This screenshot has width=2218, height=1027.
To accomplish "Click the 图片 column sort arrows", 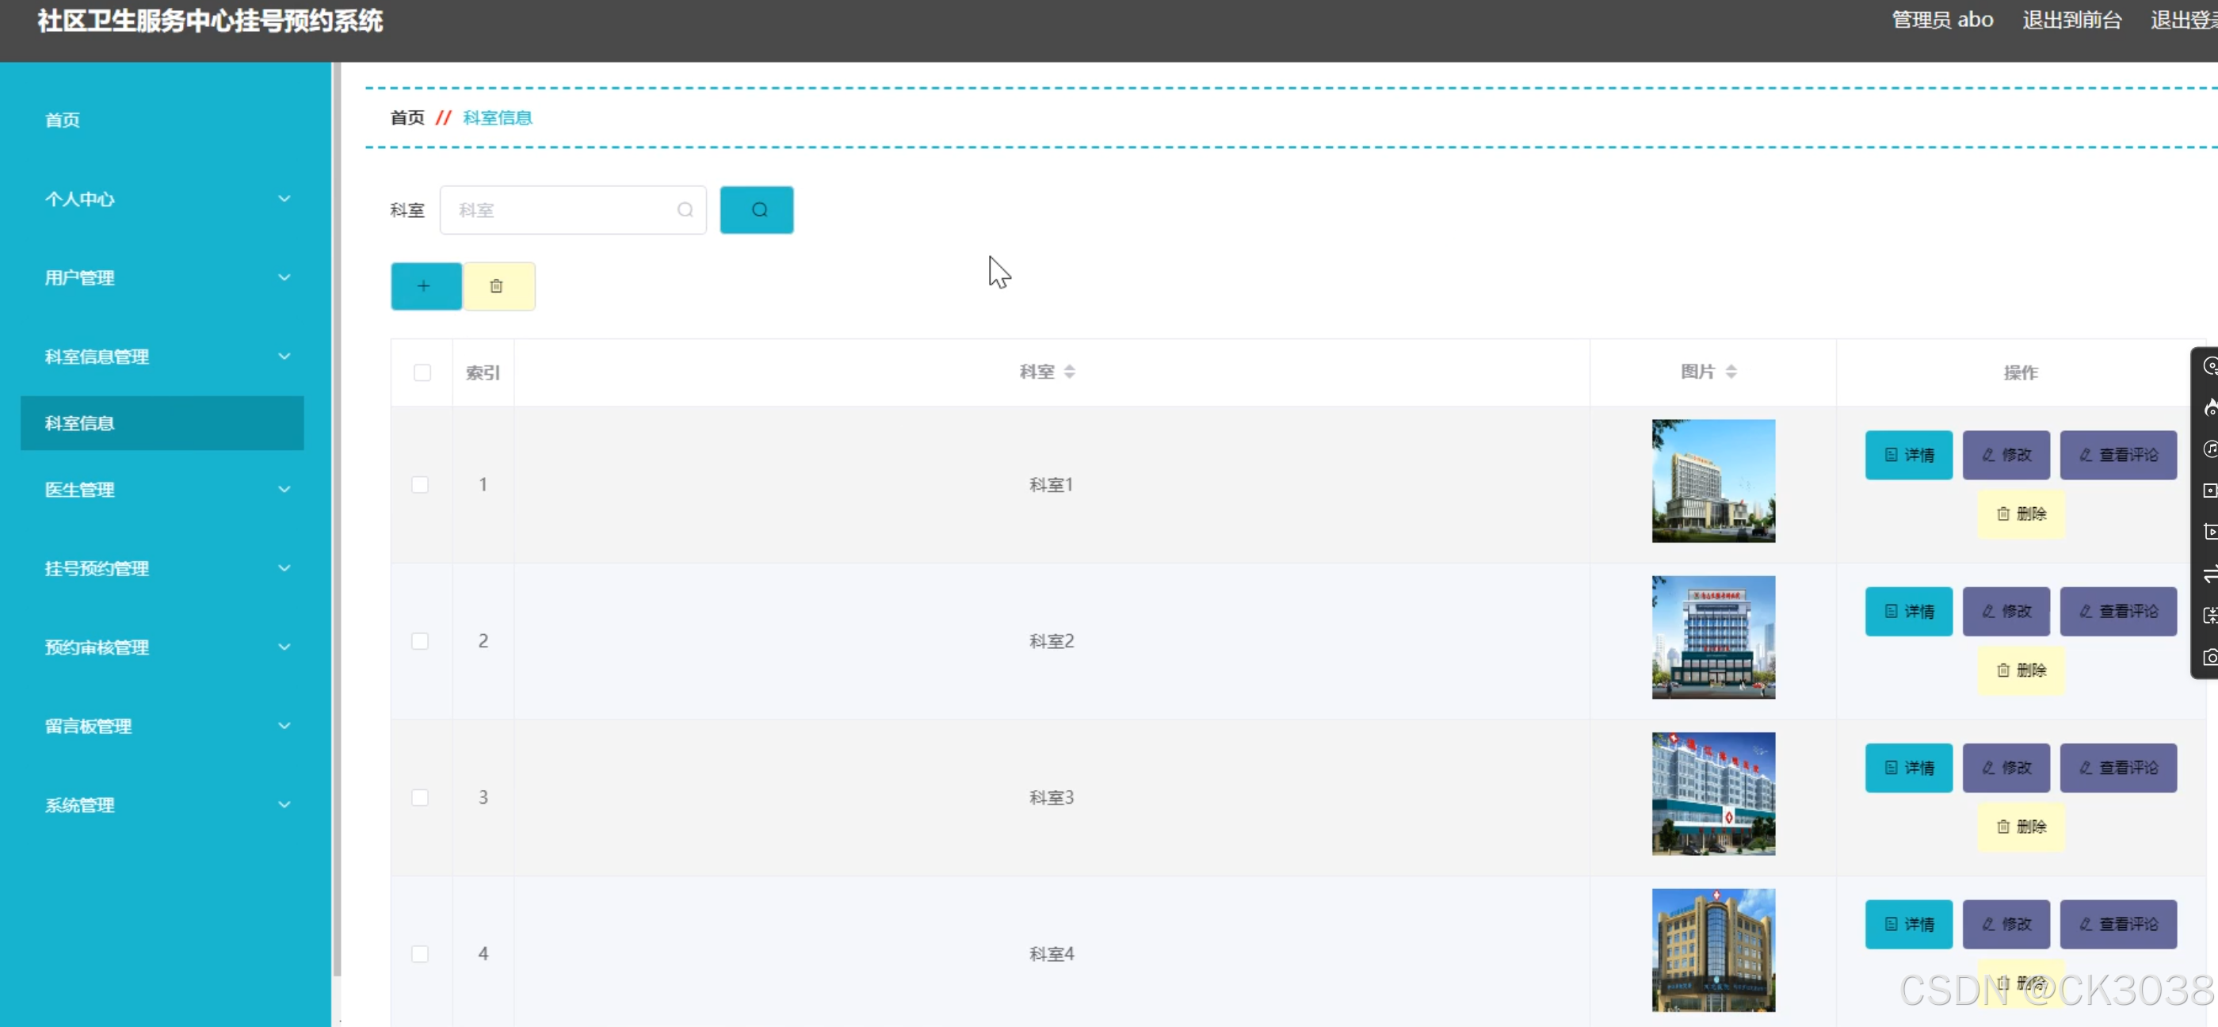I will [x=1731, y=372].
